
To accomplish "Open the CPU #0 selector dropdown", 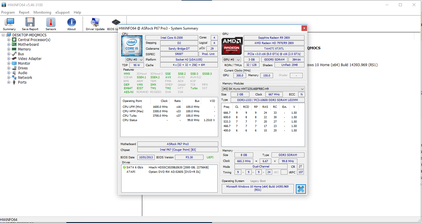I will 134,59.
